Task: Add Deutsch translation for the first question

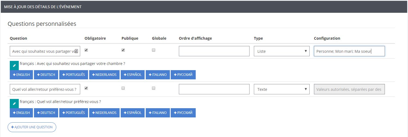Action: point(46,75)
